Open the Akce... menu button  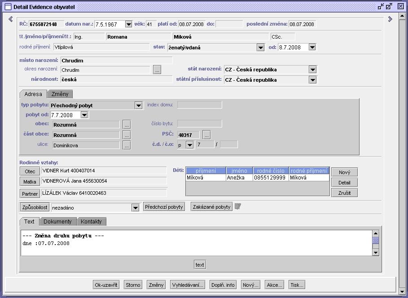[x=274, y=285]
